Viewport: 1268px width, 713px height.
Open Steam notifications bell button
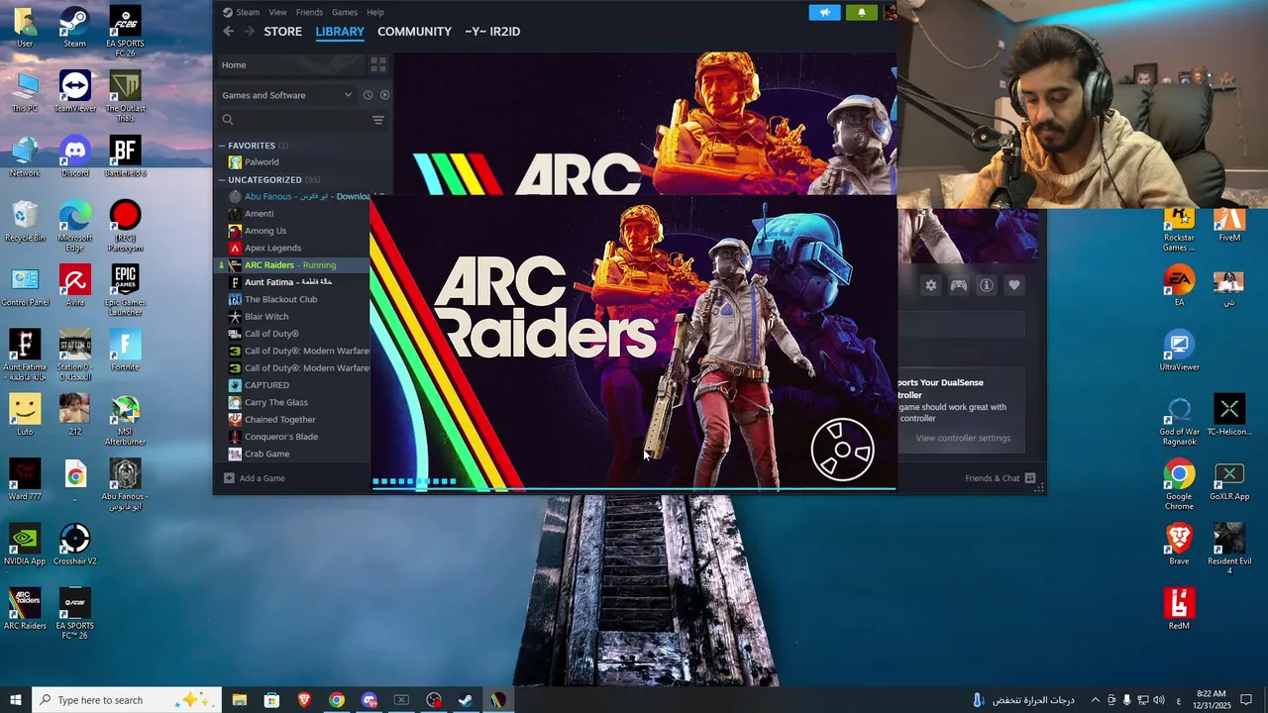861,12
